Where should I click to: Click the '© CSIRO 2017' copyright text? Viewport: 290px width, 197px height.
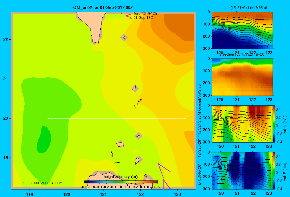point(200,173)
